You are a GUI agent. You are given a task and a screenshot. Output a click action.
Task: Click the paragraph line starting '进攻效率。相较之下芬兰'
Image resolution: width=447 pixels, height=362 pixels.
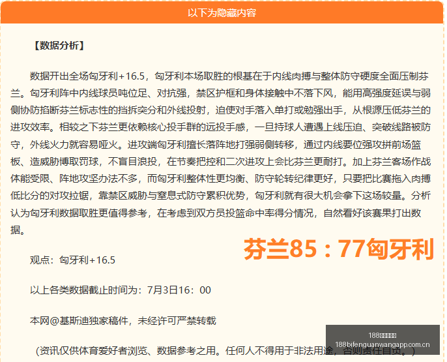(x=220, y=127)
